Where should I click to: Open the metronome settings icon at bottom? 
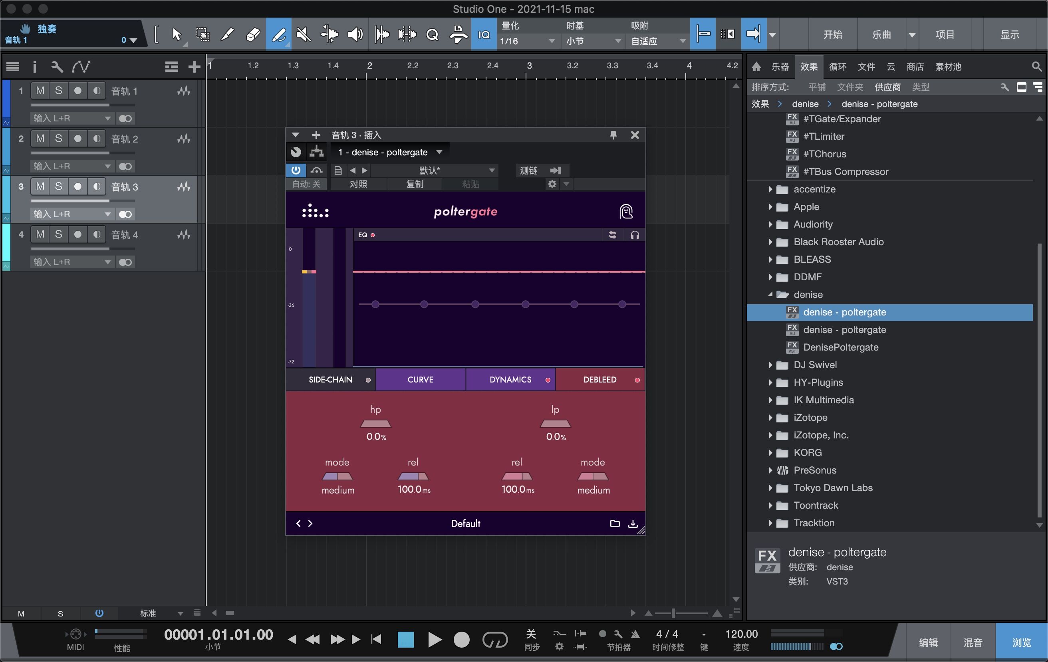pyautogui.click(x=559, y=646)
